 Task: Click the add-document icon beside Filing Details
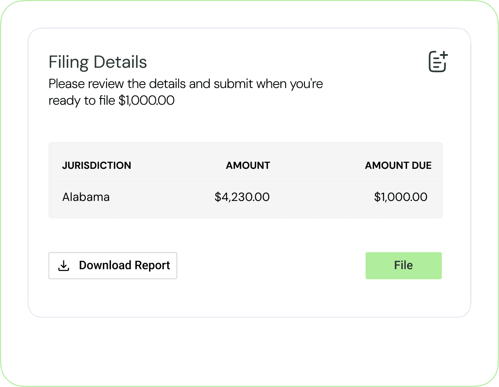pyautogui.click(x=438, y=62)
